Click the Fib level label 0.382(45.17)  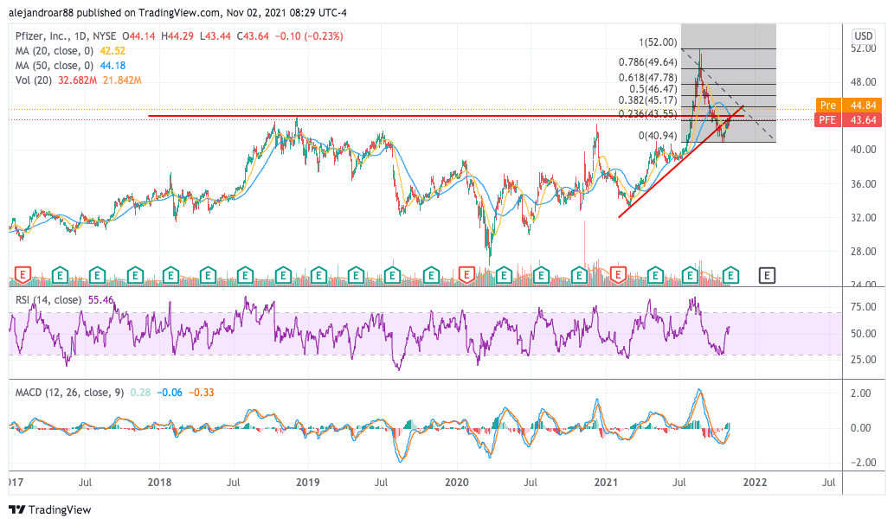[648, 100]
